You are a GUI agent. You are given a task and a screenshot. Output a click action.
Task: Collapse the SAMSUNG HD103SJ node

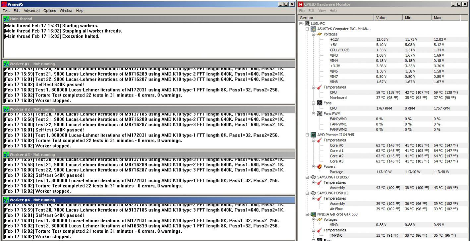point(307,177)
